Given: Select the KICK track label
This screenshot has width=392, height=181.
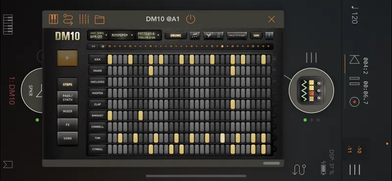Looking at the screenshot, I should point(98,59).
